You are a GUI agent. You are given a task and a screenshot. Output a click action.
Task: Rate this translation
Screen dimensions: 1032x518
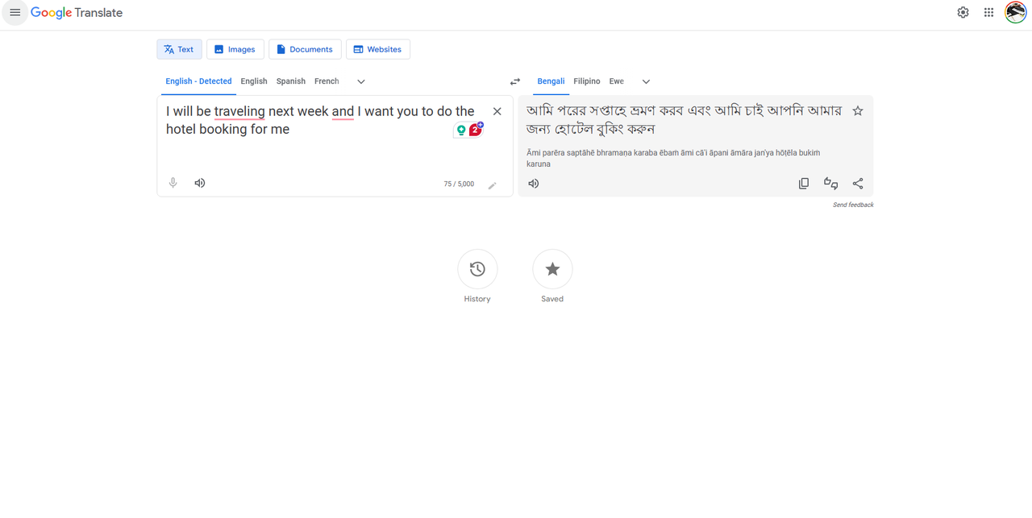[x=831, y=184]
